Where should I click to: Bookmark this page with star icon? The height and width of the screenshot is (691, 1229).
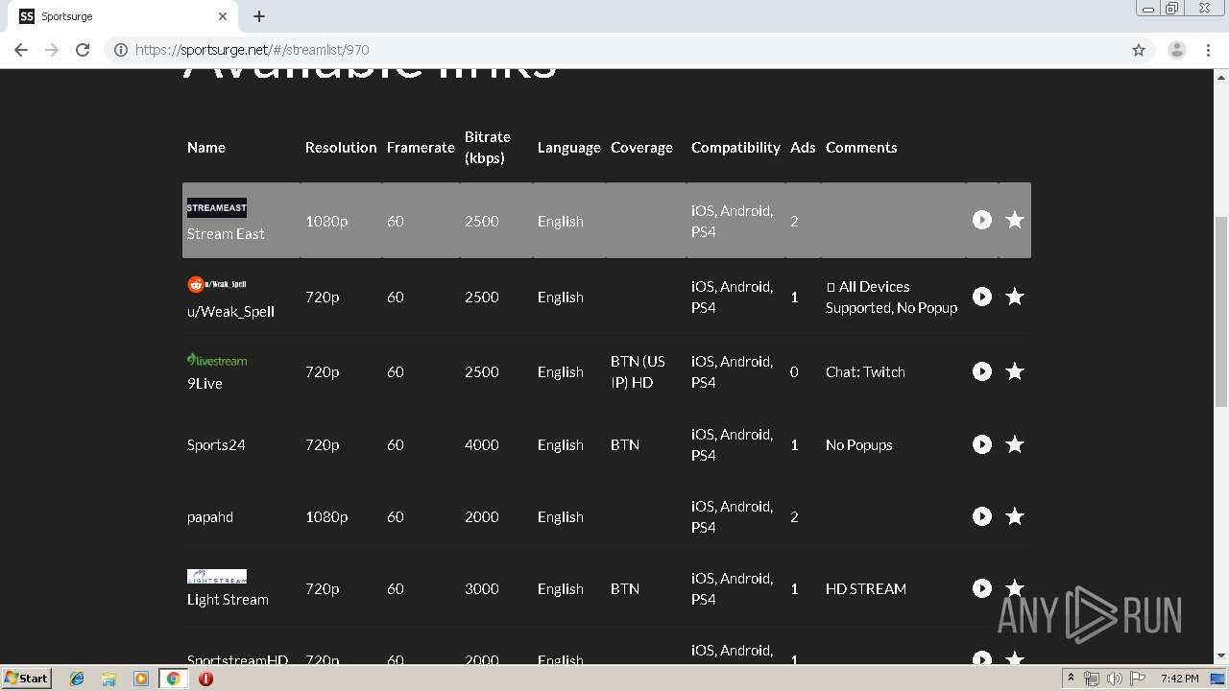click(1139, 50)
